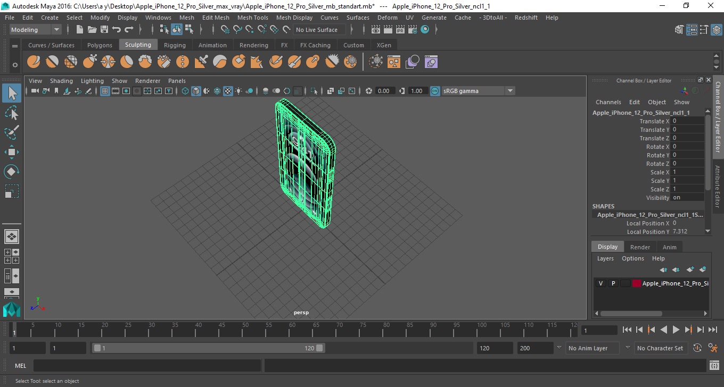This screenshot has height=387, width=724.
Task: Choose the Smear sculpting tool
Action: click(x=294, y=62)
